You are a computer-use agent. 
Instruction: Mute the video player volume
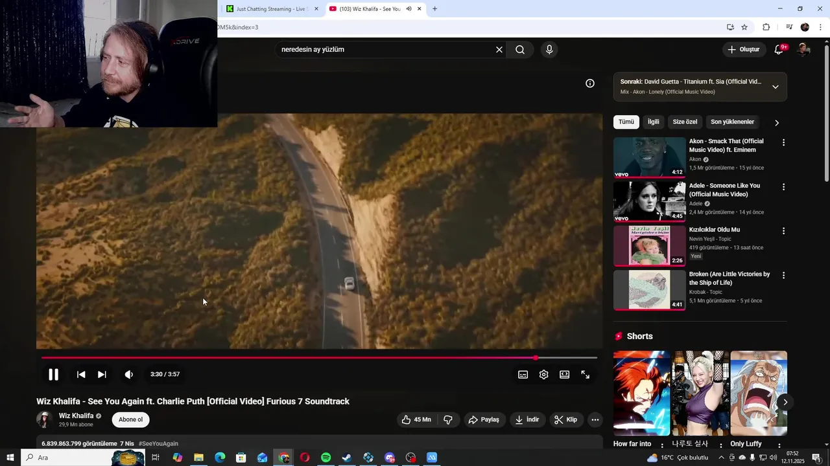click(x=129, y=374)
